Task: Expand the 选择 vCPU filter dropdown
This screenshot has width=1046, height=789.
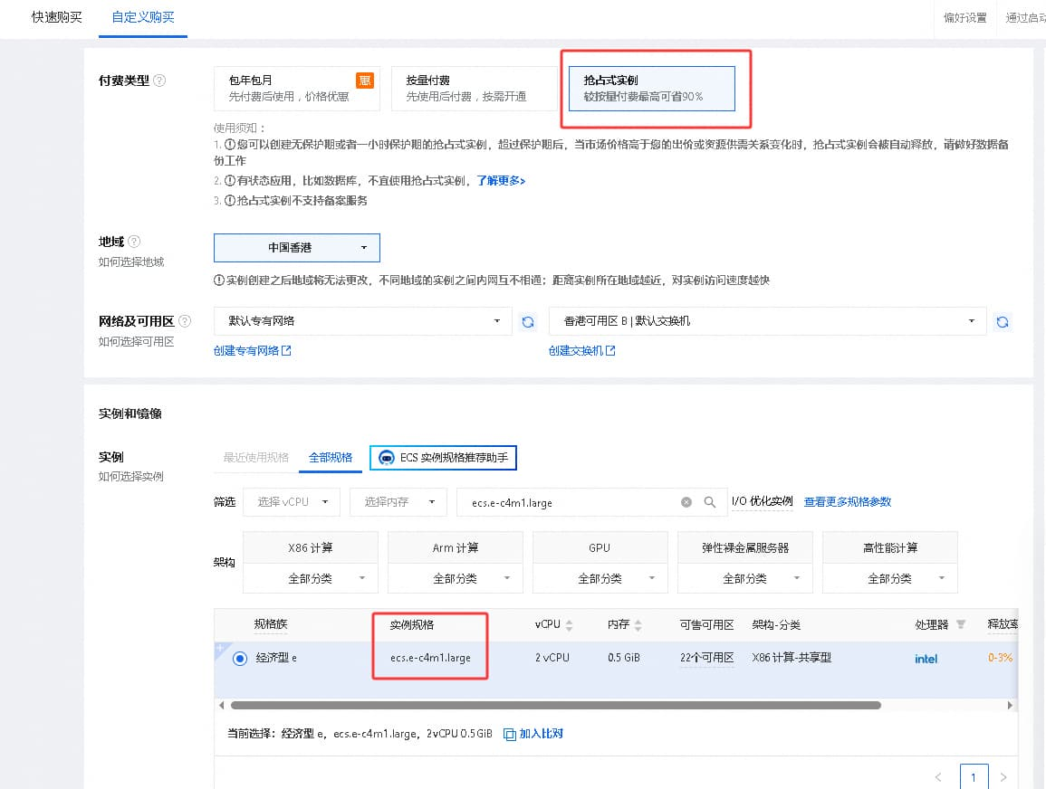Action: [293, 502]
